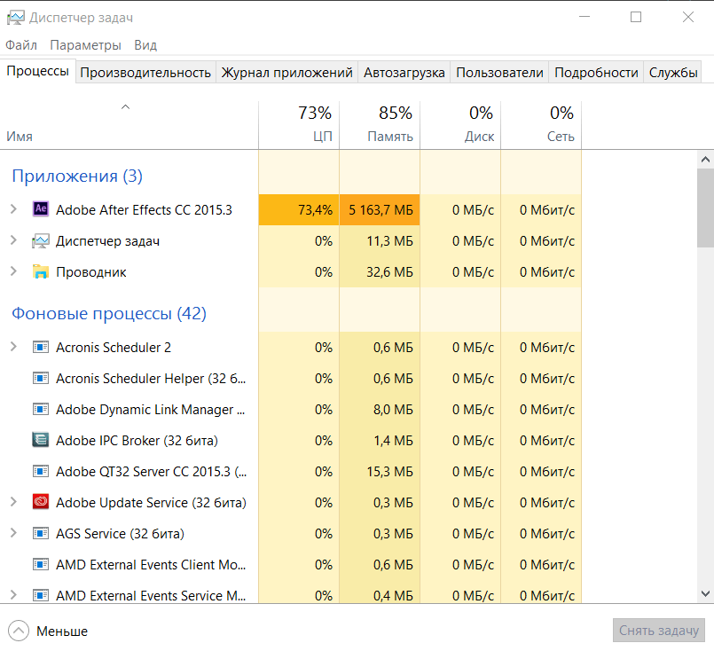Click the red Adobe Update Service icon
The image size is (714, 651).
[x=41, y=502]
